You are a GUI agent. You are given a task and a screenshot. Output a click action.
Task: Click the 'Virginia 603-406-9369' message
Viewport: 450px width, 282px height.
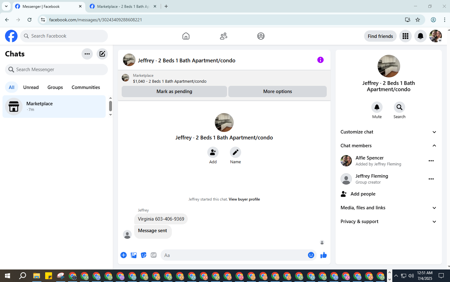[161, 219]
